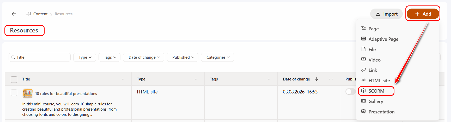Click the Import button
451x122 pixels.
click(x=386, y=14)
